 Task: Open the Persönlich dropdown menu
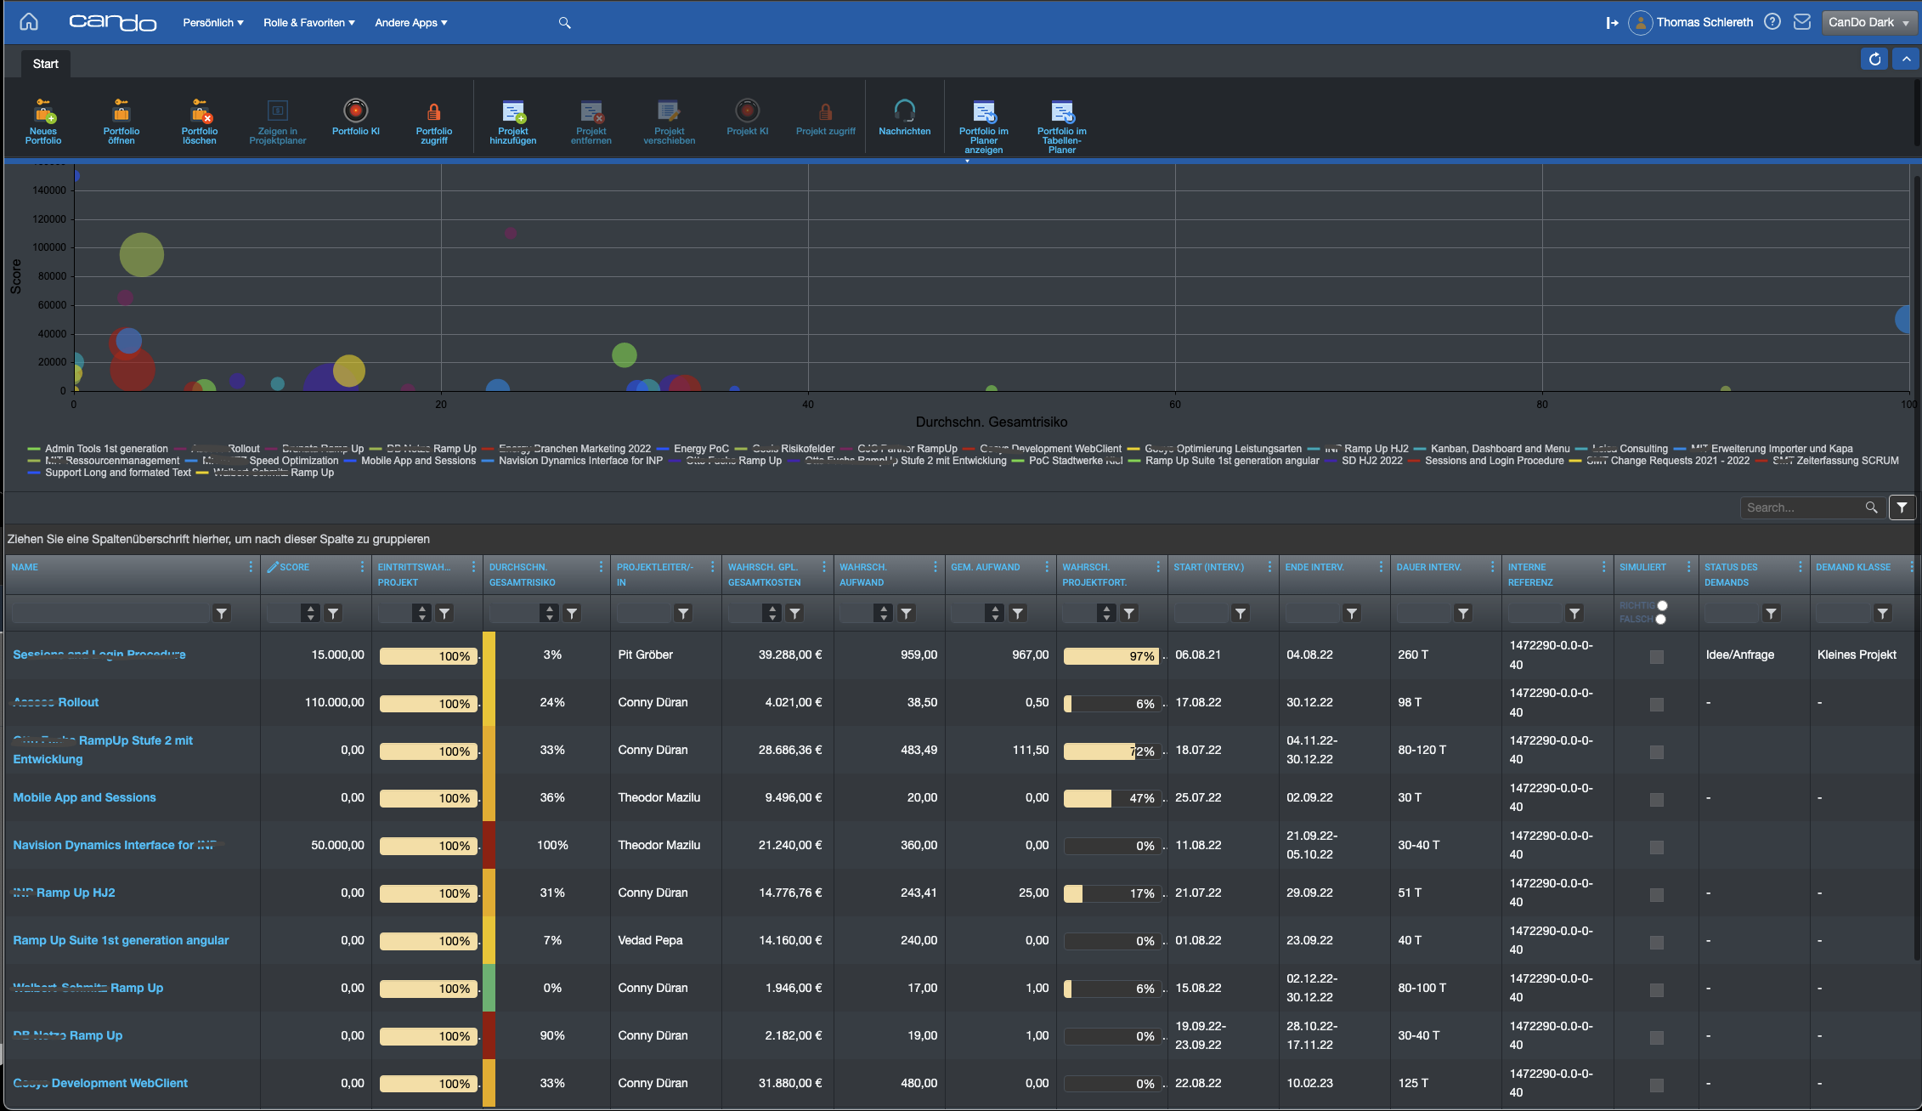[x=213, y=23]
